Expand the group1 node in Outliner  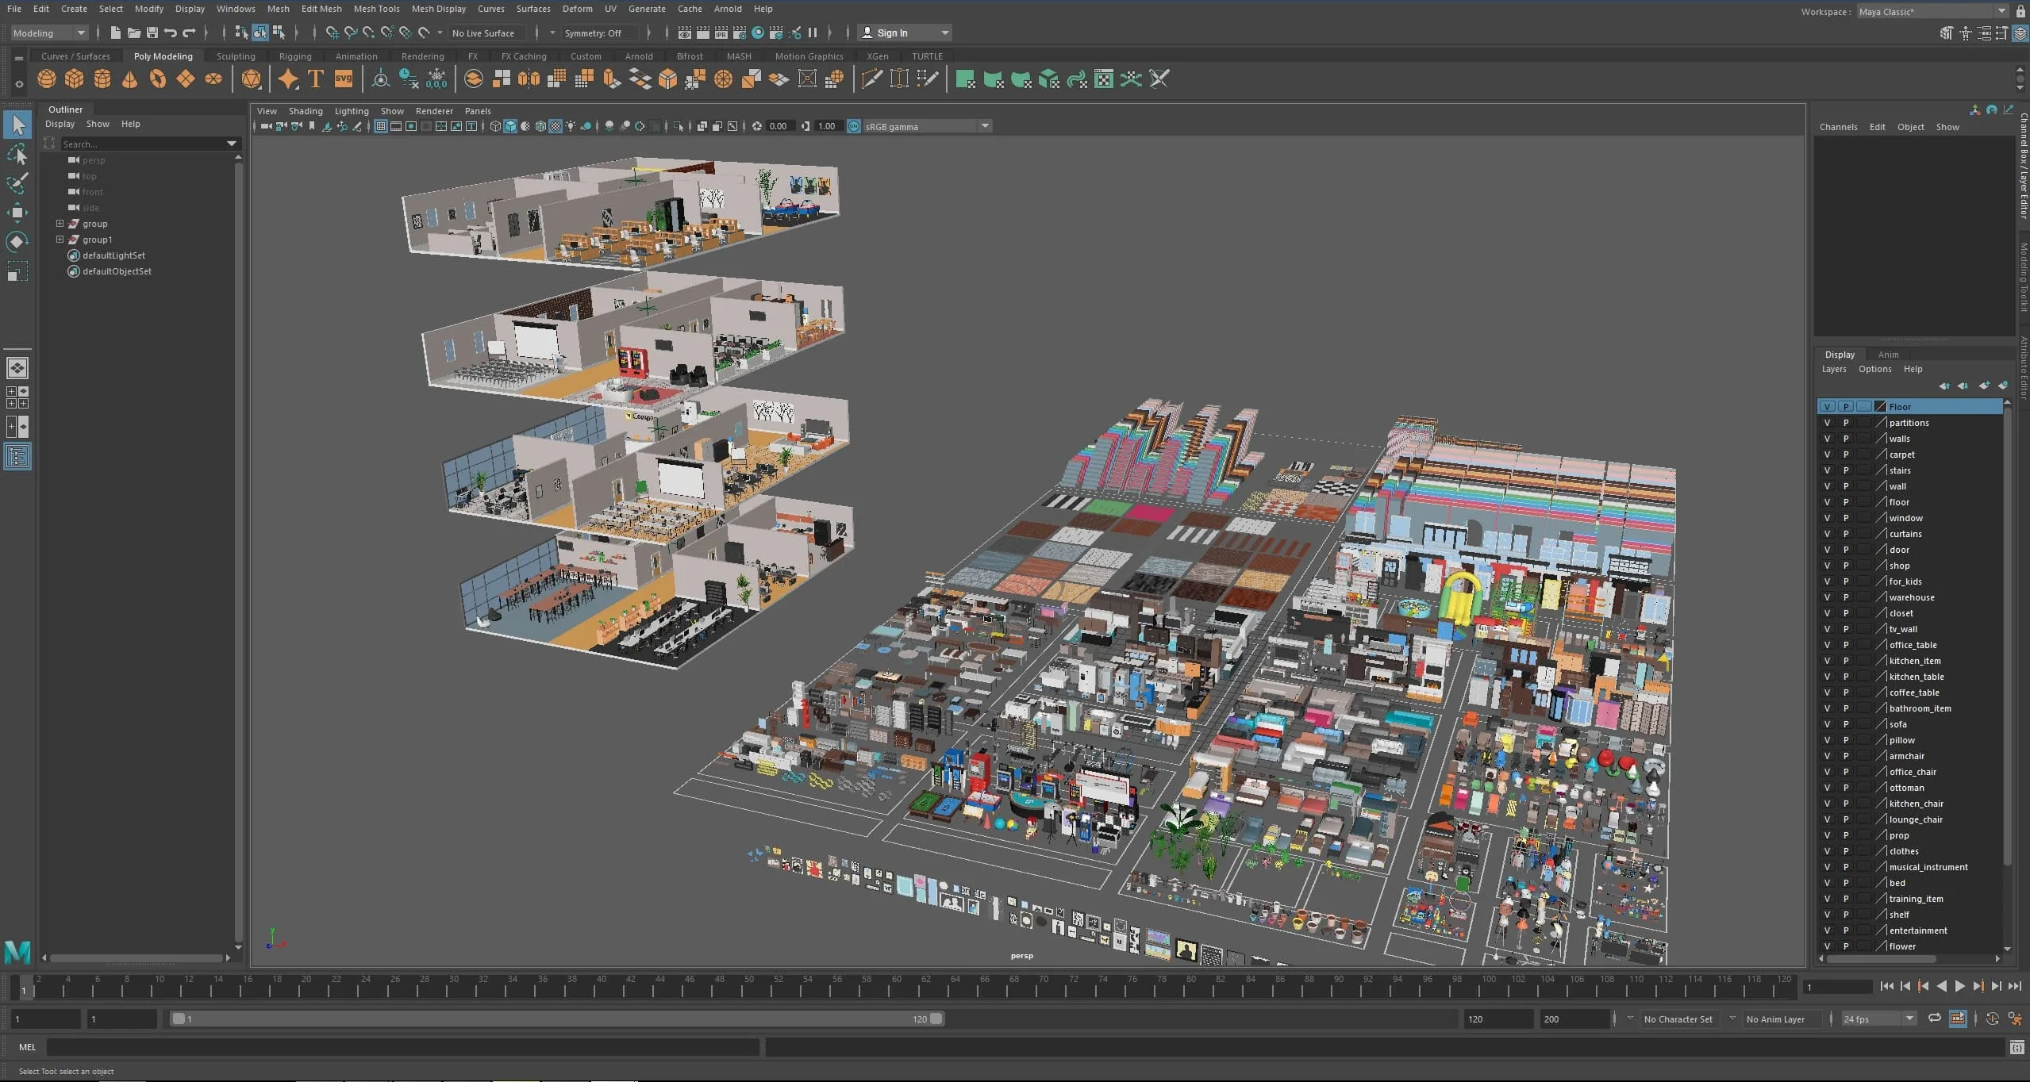(60, 240)
